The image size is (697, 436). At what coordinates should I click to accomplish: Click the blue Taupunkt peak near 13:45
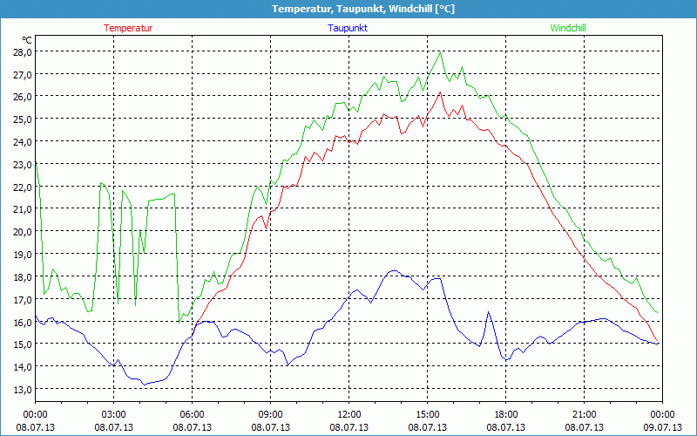tap(394, 270)
